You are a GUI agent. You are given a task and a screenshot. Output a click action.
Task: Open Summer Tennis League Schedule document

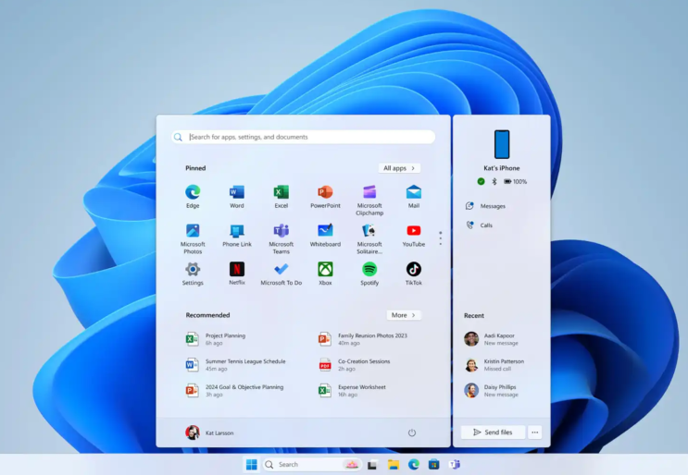(235, 365)
